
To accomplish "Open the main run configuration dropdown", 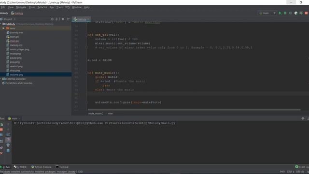I will (267, 13).
